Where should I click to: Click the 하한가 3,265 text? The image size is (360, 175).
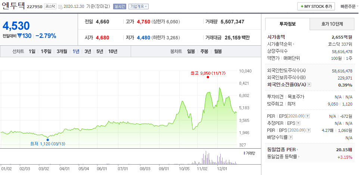tap(166, 38)
